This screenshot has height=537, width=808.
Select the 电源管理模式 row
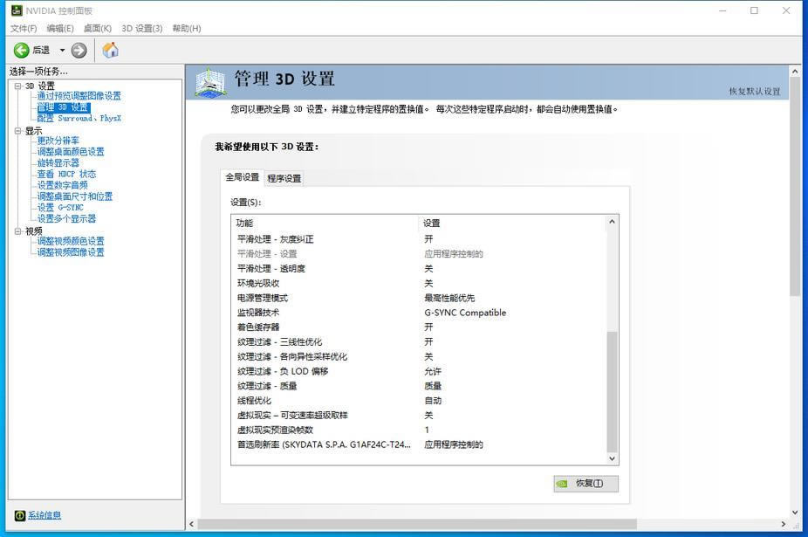pyautogui.click(x=420, y=298)
